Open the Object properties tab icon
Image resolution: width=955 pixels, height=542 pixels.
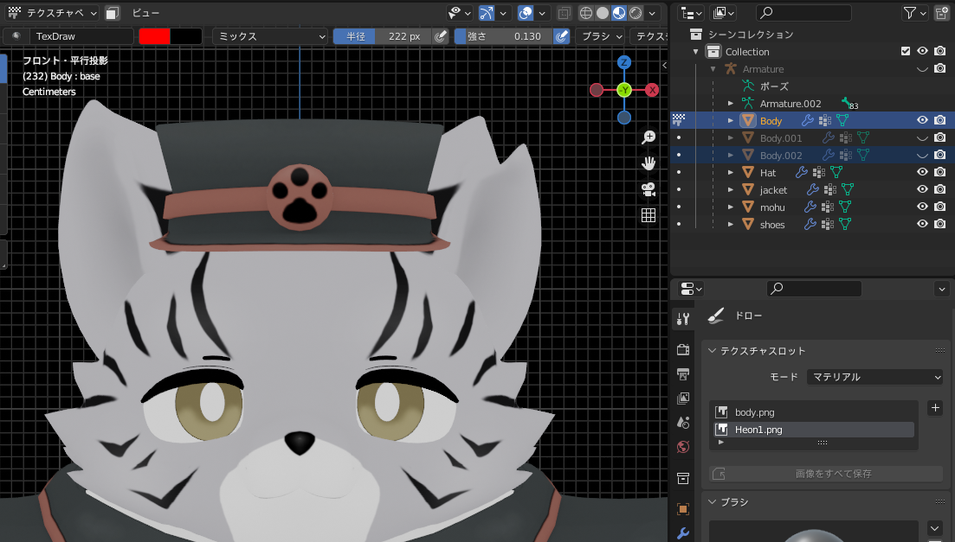pos(683,508)
